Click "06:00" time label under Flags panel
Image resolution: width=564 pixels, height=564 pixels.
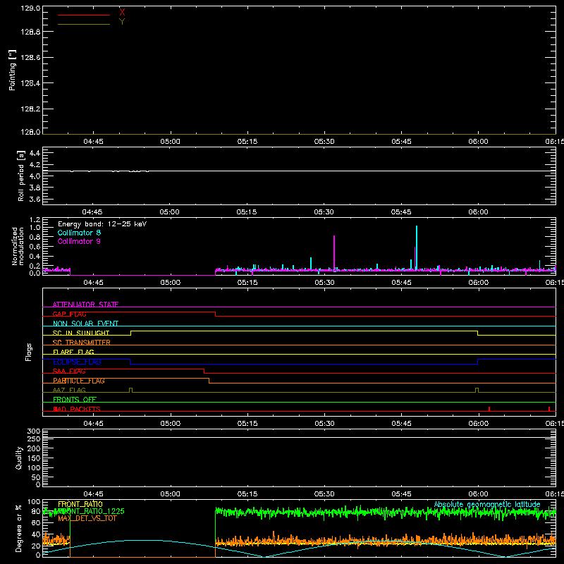[479, 424]
